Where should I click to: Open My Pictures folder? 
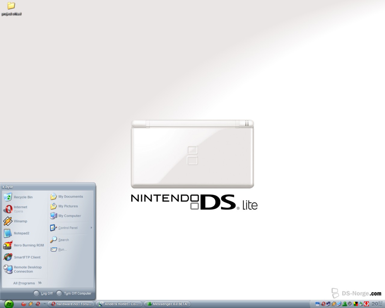(x=71, y=206)
